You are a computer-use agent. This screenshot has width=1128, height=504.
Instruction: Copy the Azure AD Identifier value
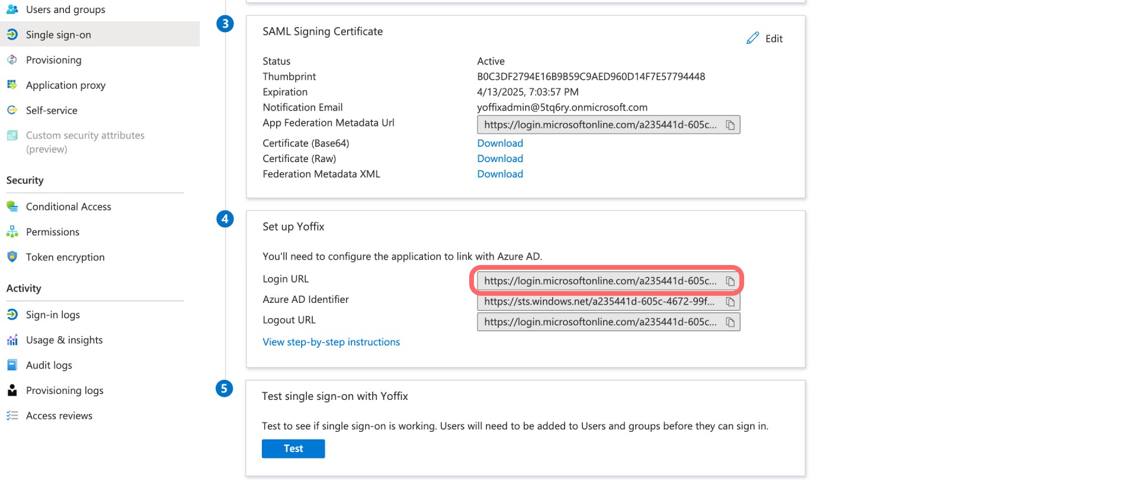coord(730,302)
